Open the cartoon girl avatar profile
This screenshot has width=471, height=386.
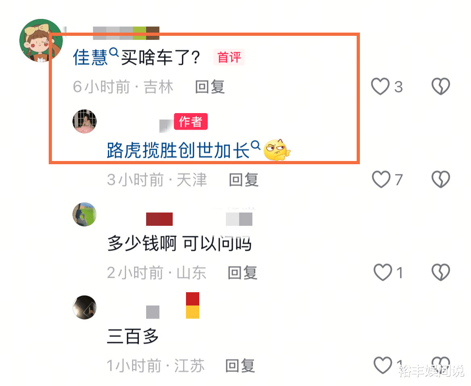tap(41, 41)
